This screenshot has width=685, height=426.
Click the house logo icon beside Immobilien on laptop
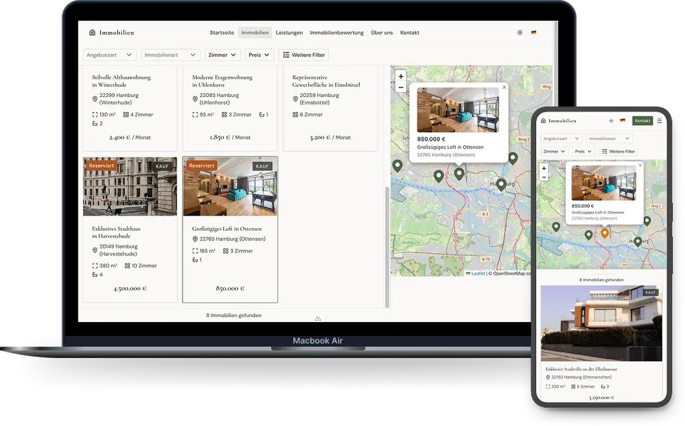point(92,32)
